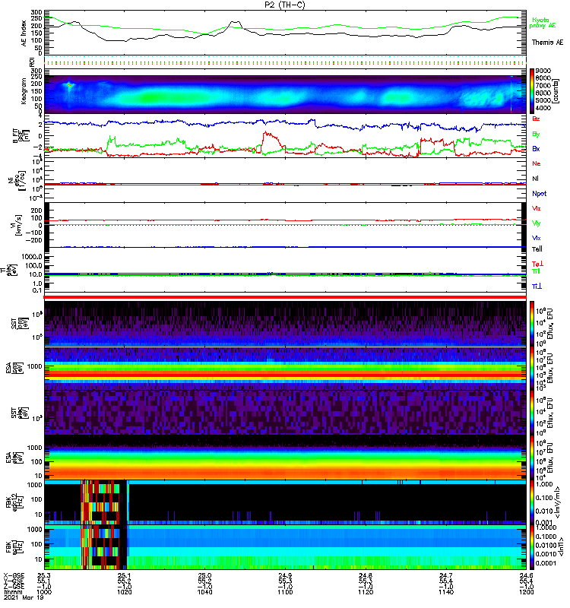
Task: Click the 1020 time tick label
Action: (125, 592)
